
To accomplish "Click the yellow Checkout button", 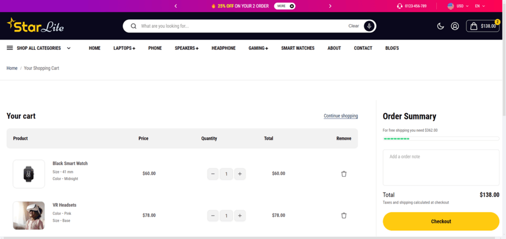I will (441, 221).
